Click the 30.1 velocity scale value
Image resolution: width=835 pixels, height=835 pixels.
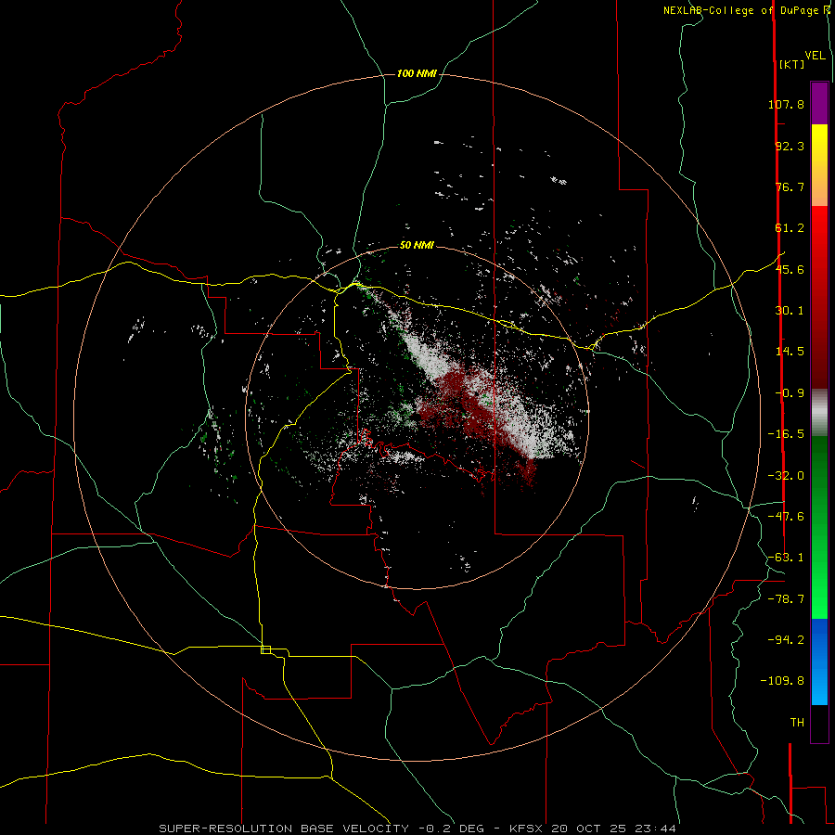790,311
